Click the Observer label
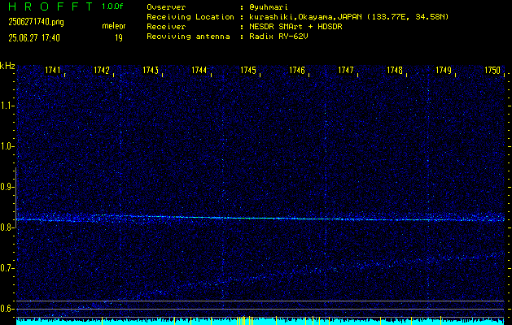This screenshot has height=325, width=512. click(166, 7)
